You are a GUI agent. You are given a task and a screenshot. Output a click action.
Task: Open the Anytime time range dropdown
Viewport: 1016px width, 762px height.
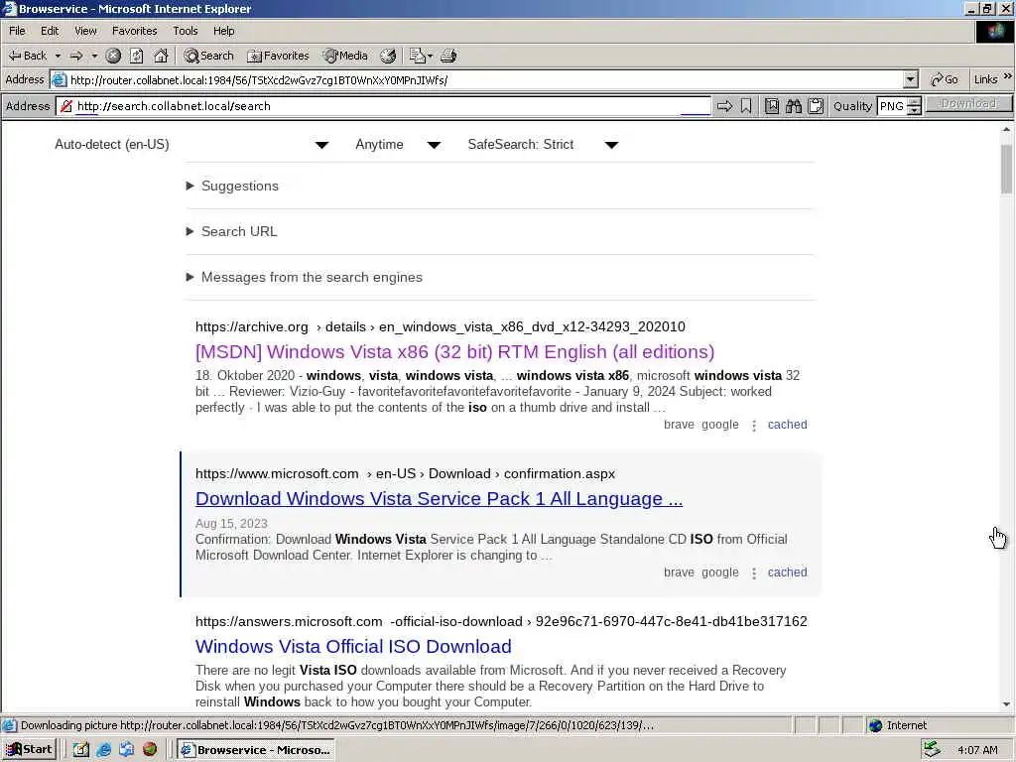click(x=398, y=145)
